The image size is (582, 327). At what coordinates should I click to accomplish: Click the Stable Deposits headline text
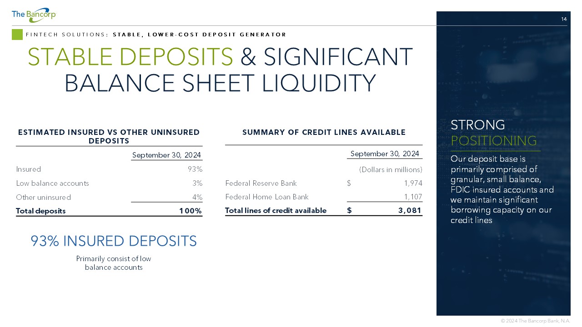(130, 57)
